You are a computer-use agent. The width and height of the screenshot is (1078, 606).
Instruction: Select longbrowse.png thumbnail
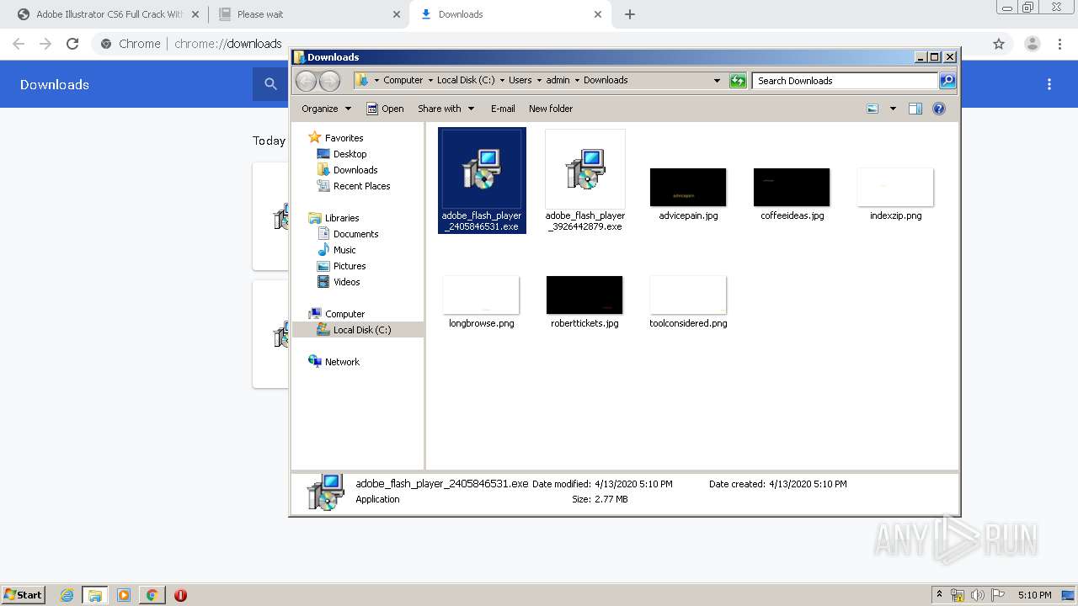tap(481, 295)
